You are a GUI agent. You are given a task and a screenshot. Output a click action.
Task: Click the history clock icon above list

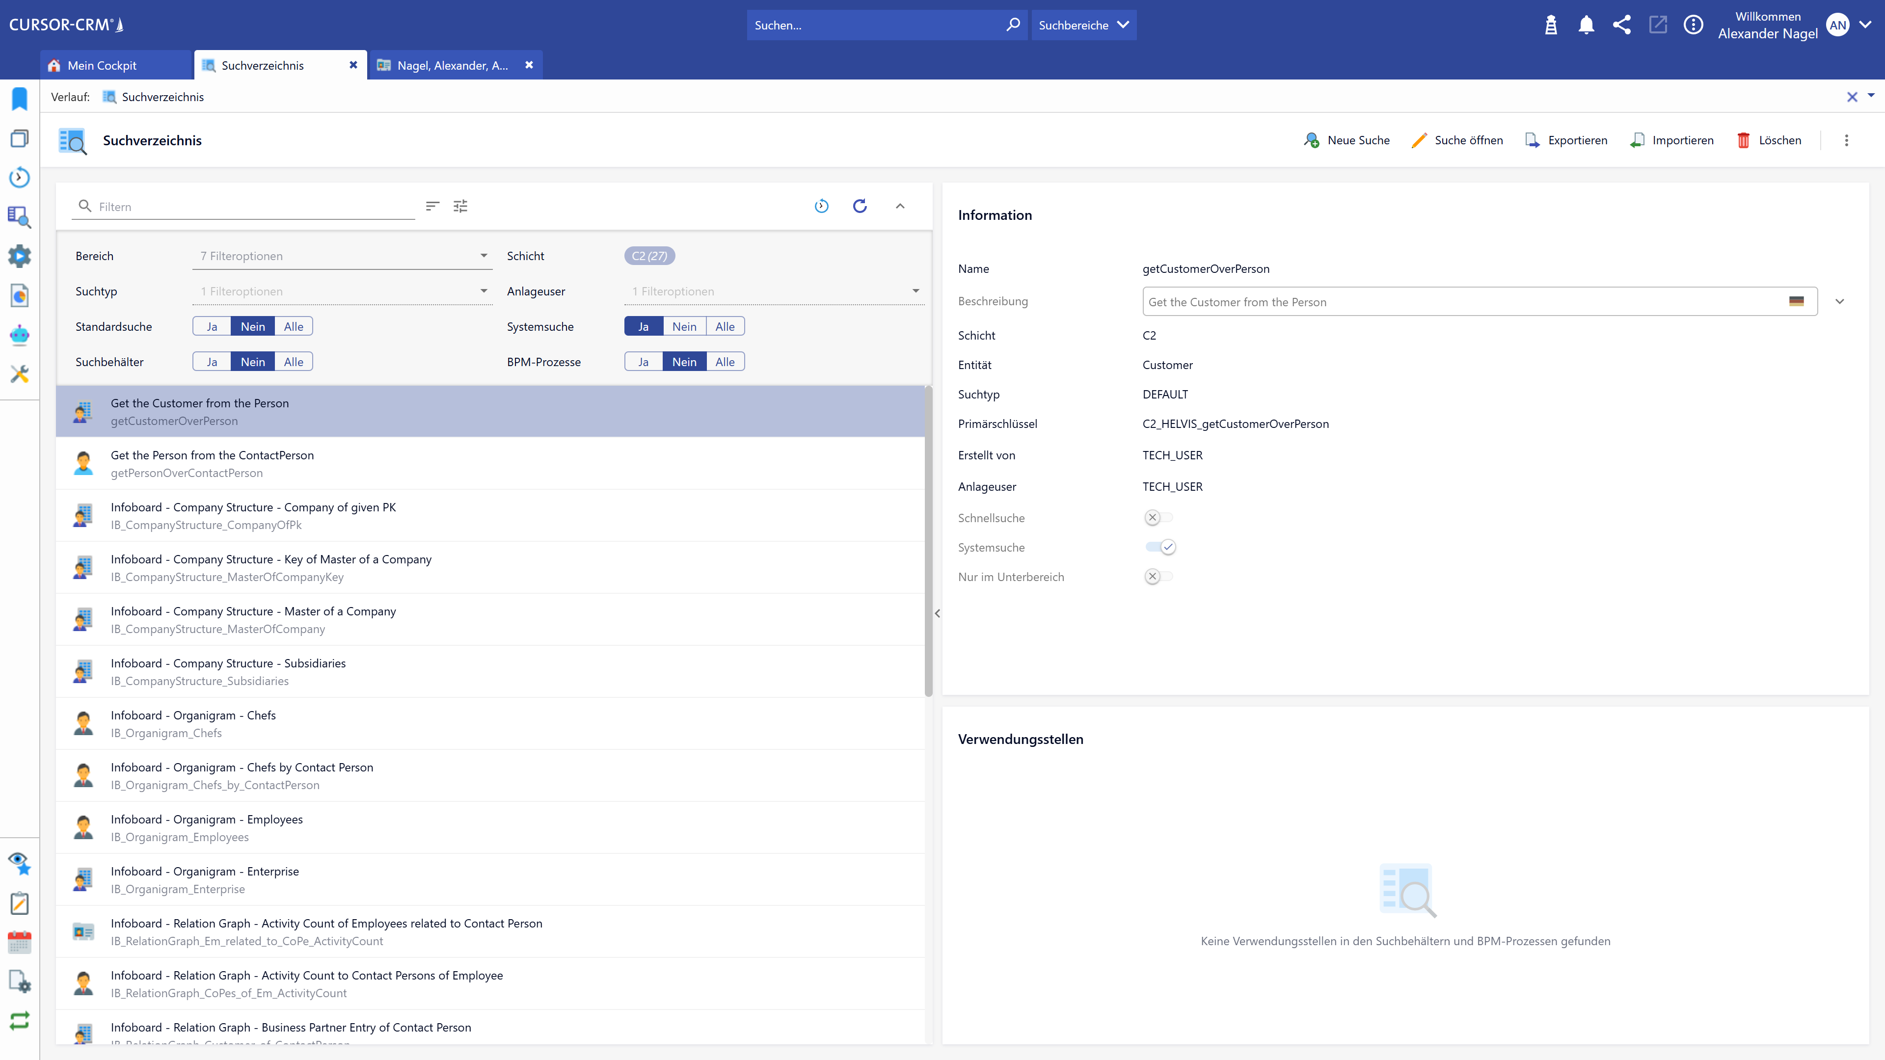click(821, 206)
